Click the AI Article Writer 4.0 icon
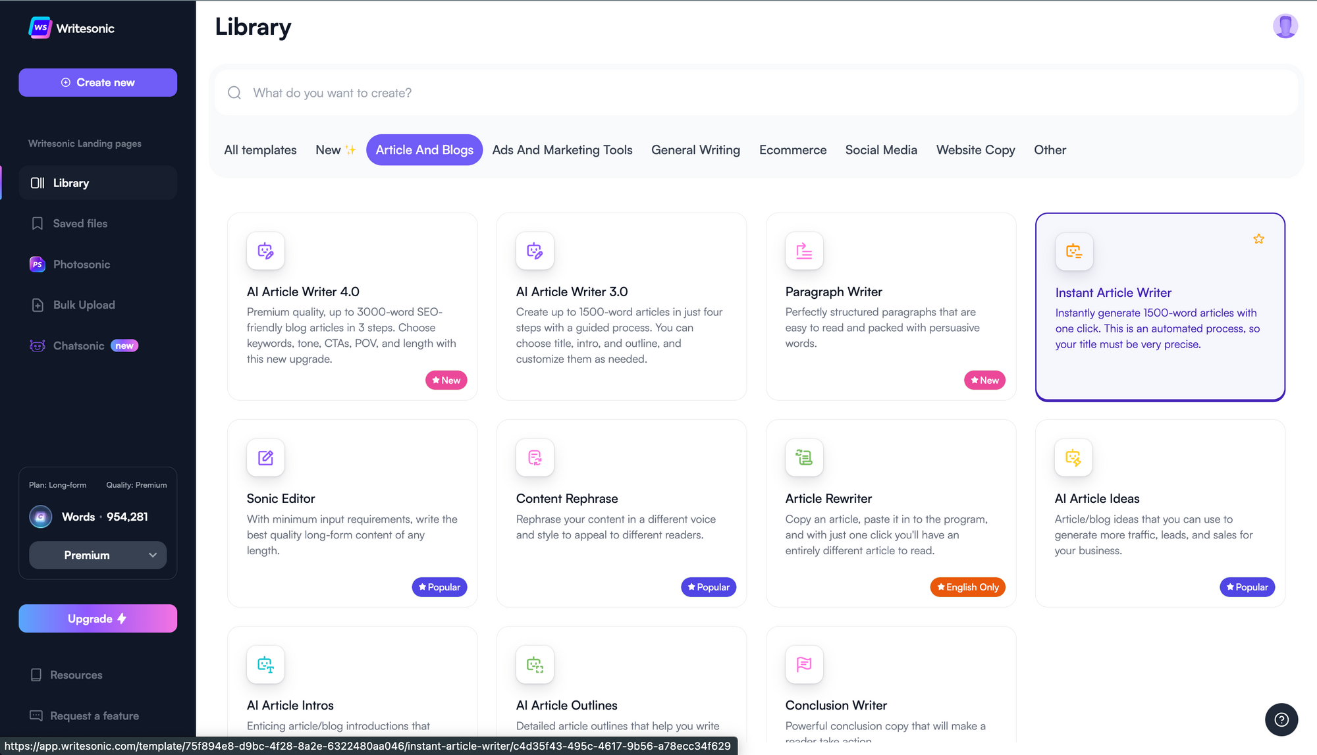Image resolution: width=1317 pixels, height=755 pixels. pyautogui.click(x=265, y=251)
